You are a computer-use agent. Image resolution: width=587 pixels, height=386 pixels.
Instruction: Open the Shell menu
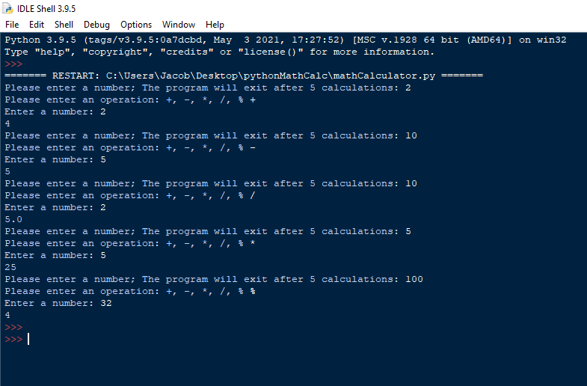64,25
